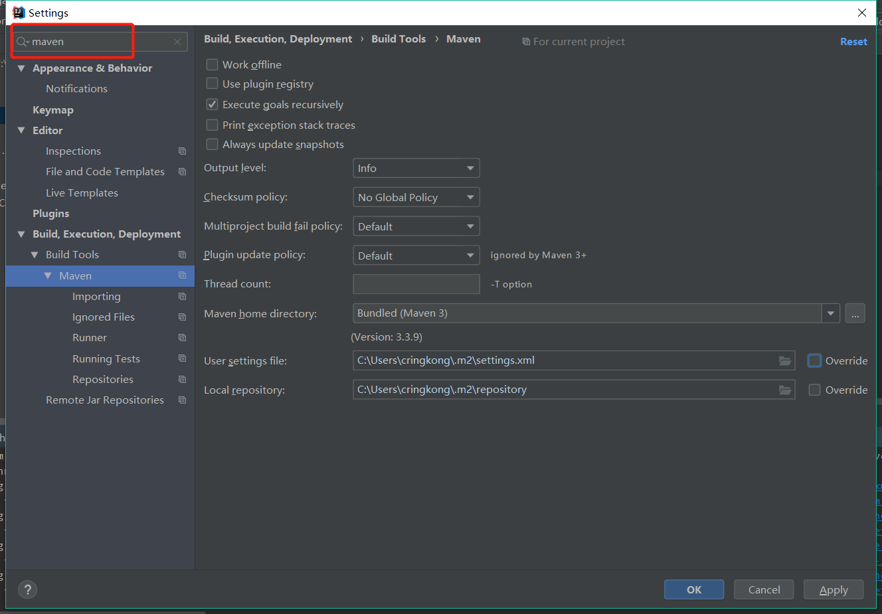Check Override for Local repository
The height and width of the screenshot is (614, 882).
tap(814, 390)
